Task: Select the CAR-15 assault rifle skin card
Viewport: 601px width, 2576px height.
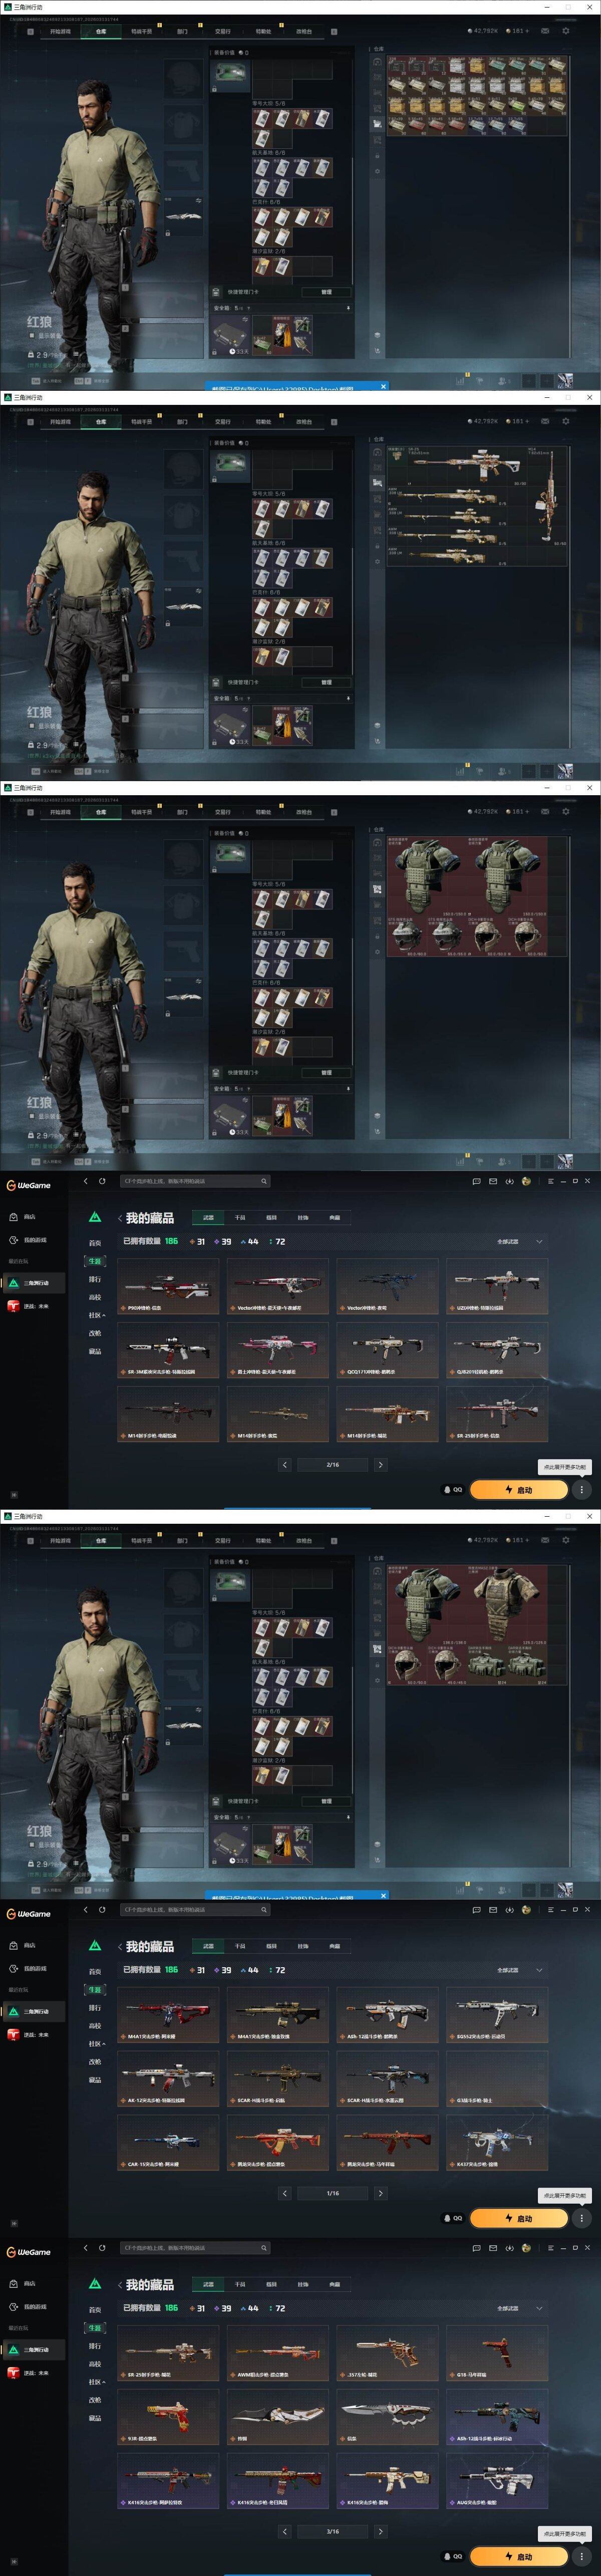Action: coord(168,2143)
